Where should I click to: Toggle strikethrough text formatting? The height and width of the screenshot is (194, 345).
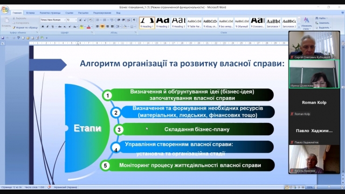point(60,26)
